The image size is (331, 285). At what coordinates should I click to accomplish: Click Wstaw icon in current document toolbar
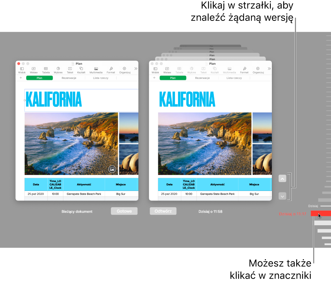(x=34, y=70)
